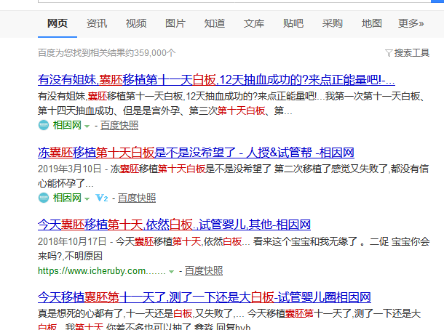
Task: Click the 相因网 logo icon under first result
Action: pos(44,125)
